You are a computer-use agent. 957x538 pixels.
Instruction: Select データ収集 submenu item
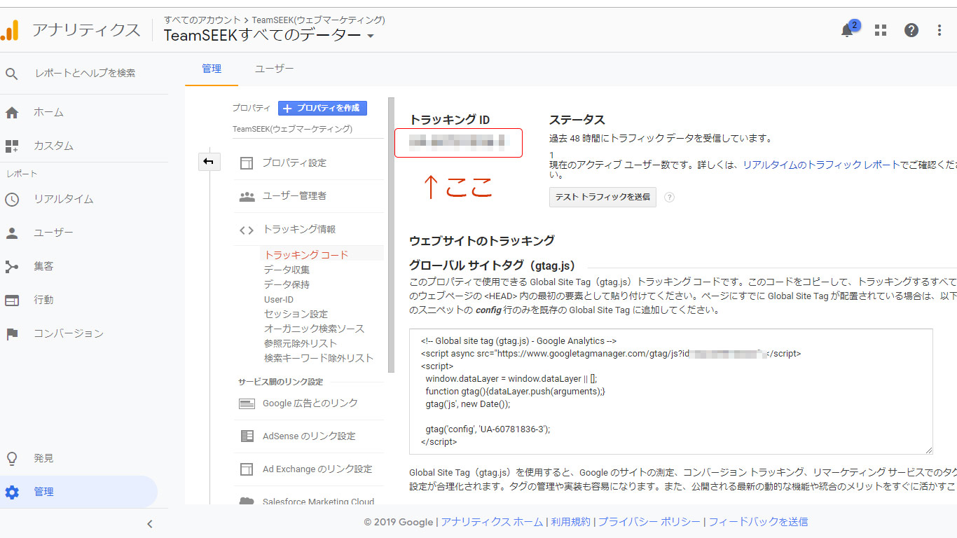coord(287,270)
